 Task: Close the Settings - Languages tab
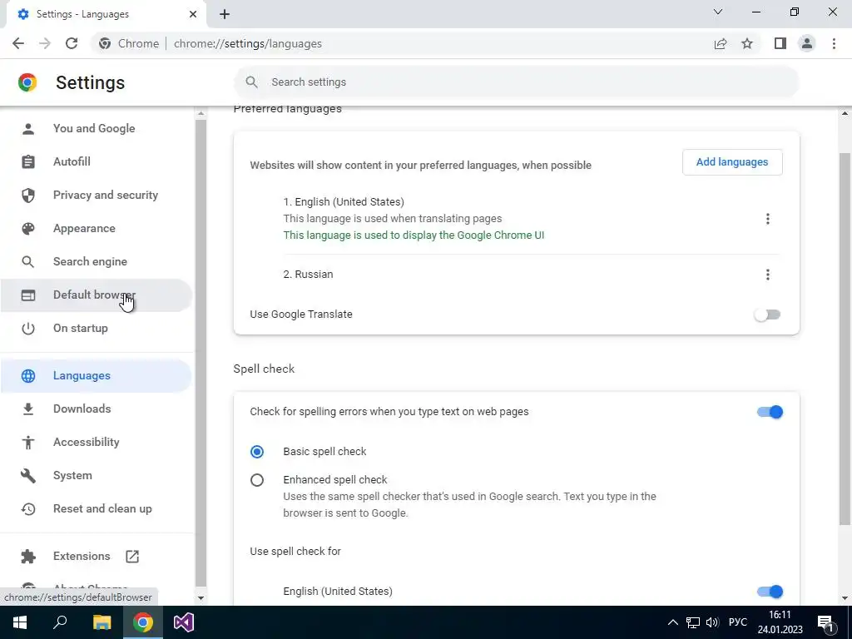(x=193, y=14)
